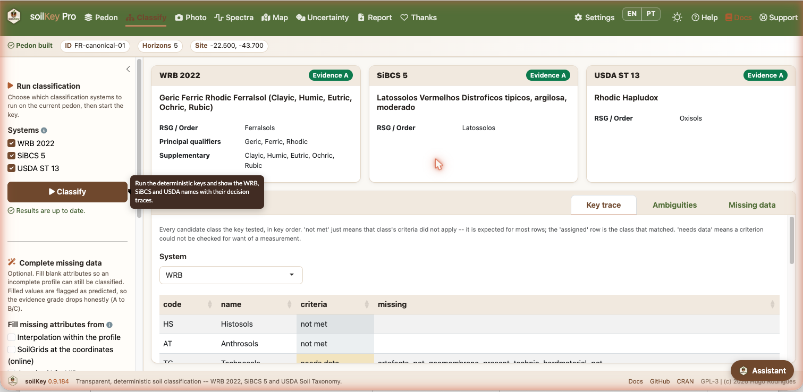
Task: Click the AT code cell
Action: (188, 344)
